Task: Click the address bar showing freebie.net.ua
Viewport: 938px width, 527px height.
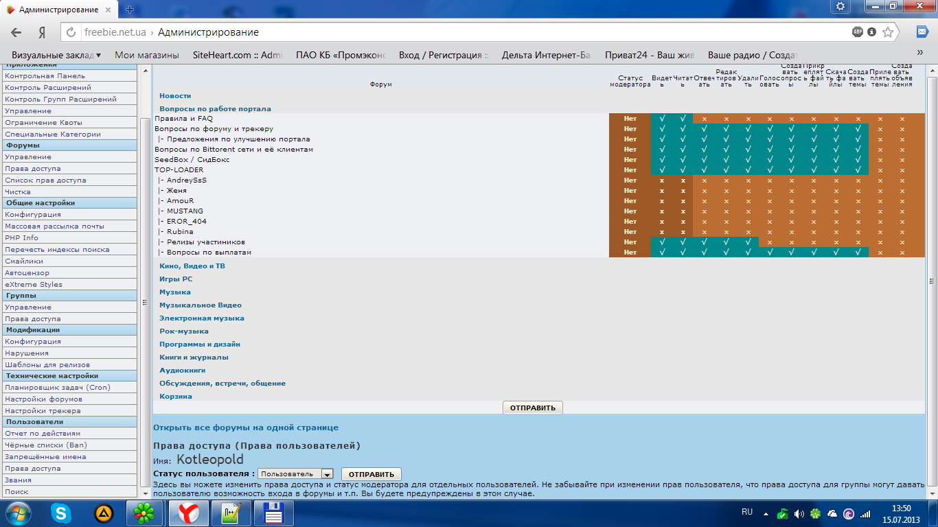Action: 446,32
